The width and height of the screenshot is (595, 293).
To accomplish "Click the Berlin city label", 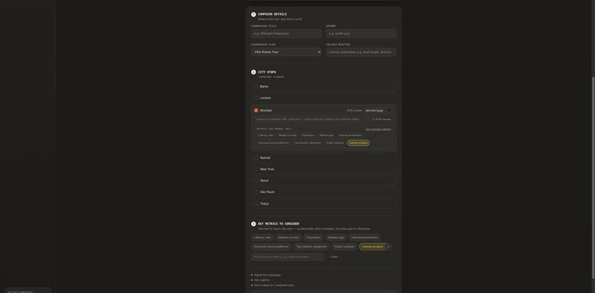I will 264,86.
